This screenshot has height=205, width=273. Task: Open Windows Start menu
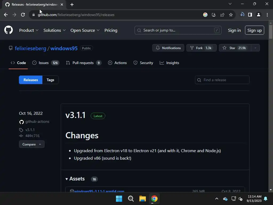pos(119,199)
